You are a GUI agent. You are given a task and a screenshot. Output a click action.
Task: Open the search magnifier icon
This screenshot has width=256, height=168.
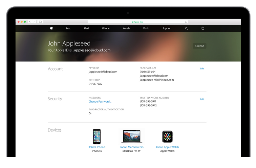(x=186, y=28)
